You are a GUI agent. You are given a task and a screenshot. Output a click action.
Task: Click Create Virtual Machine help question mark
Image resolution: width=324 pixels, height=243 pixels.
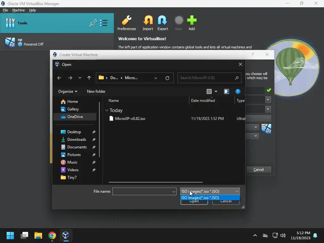click(253, 54)
